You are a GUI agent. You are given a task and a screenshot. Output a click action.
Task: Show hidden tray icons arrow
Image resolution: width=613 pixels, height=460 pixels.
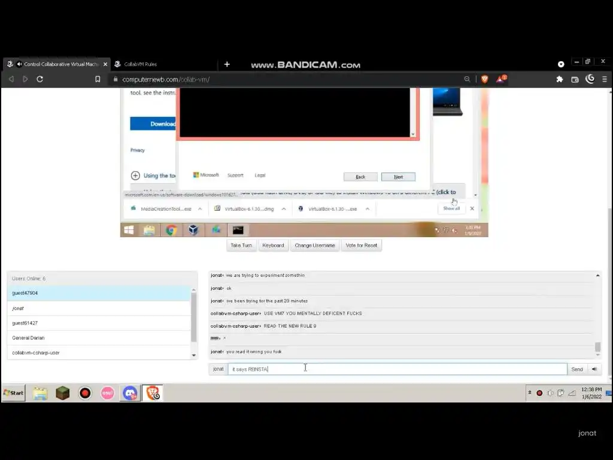[x=530, y=393]
